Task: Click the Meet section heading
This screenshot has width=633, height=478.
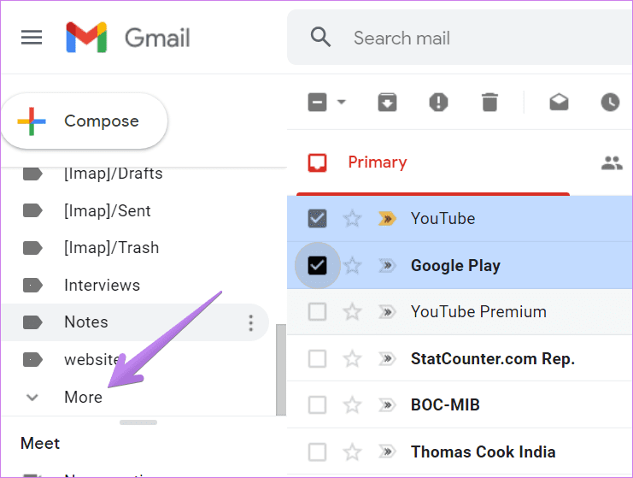Action: (x=40, y=443)
